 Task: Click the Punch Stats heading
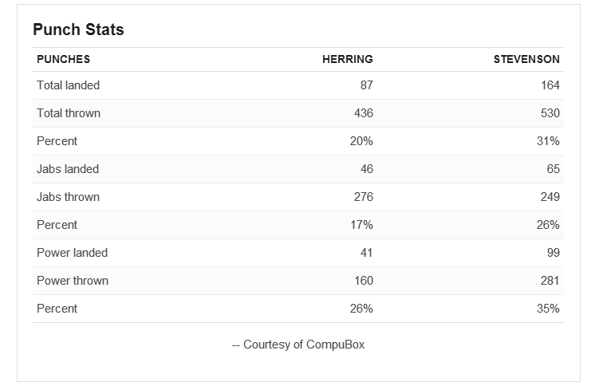click(x=78, y=30)
